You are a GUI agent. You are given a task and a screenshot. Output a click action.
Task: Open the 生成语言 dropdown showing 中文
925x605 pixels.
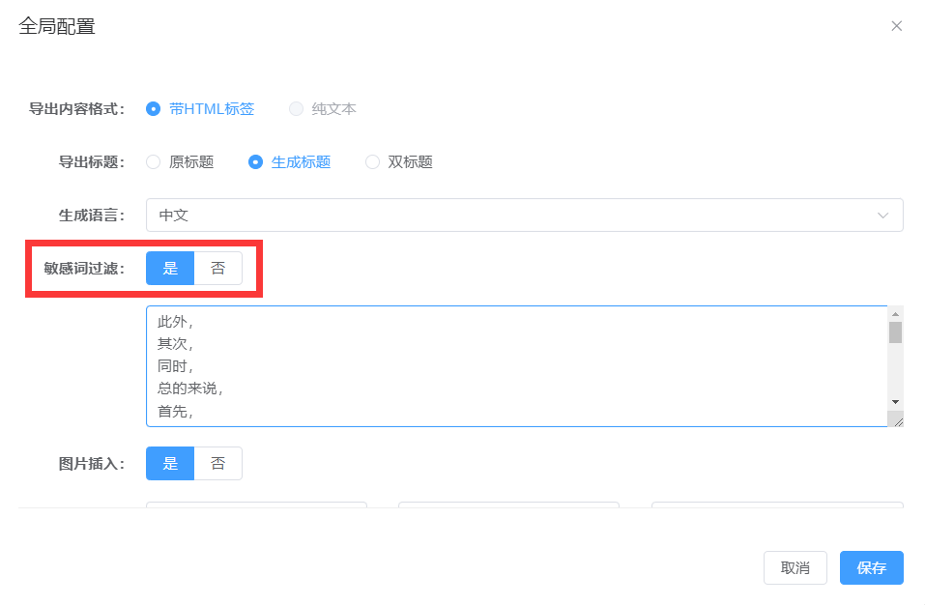pyautogui.click(x=525, y=216)
